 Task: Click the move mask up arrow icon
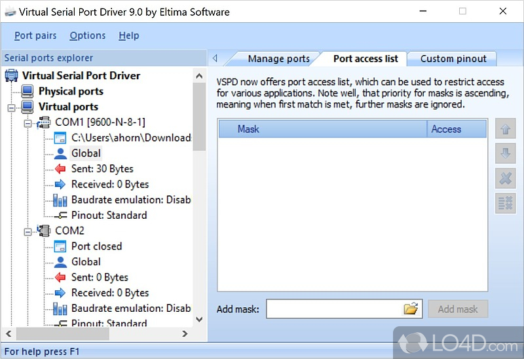point(505,130)
